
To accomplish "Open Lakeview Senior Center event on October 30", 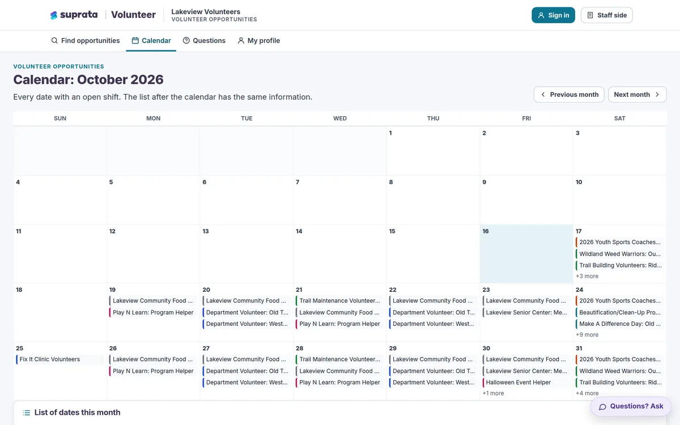I will tap(526, 371).
